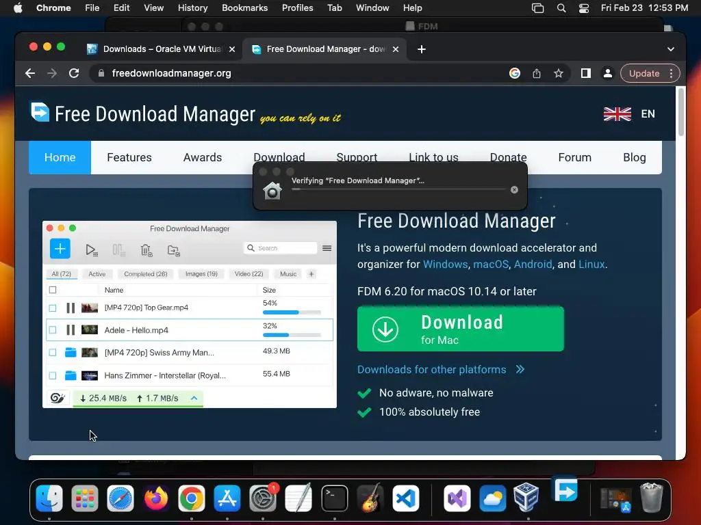701x525 pixels.
Task: Click the Google icon in address bar
Action: (515, 73)
